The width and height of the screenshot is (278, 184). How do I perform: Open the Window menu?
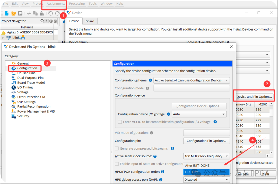click(106, 4)
